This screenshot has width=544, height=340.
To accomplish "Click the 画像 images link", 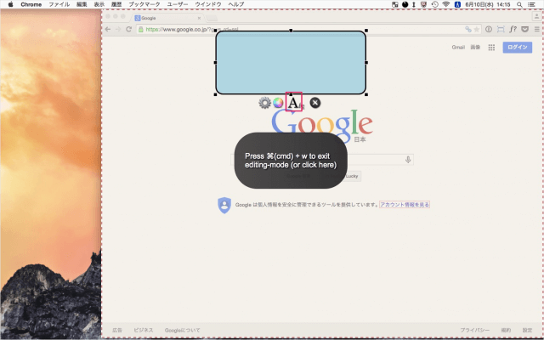I will (476, 48).
